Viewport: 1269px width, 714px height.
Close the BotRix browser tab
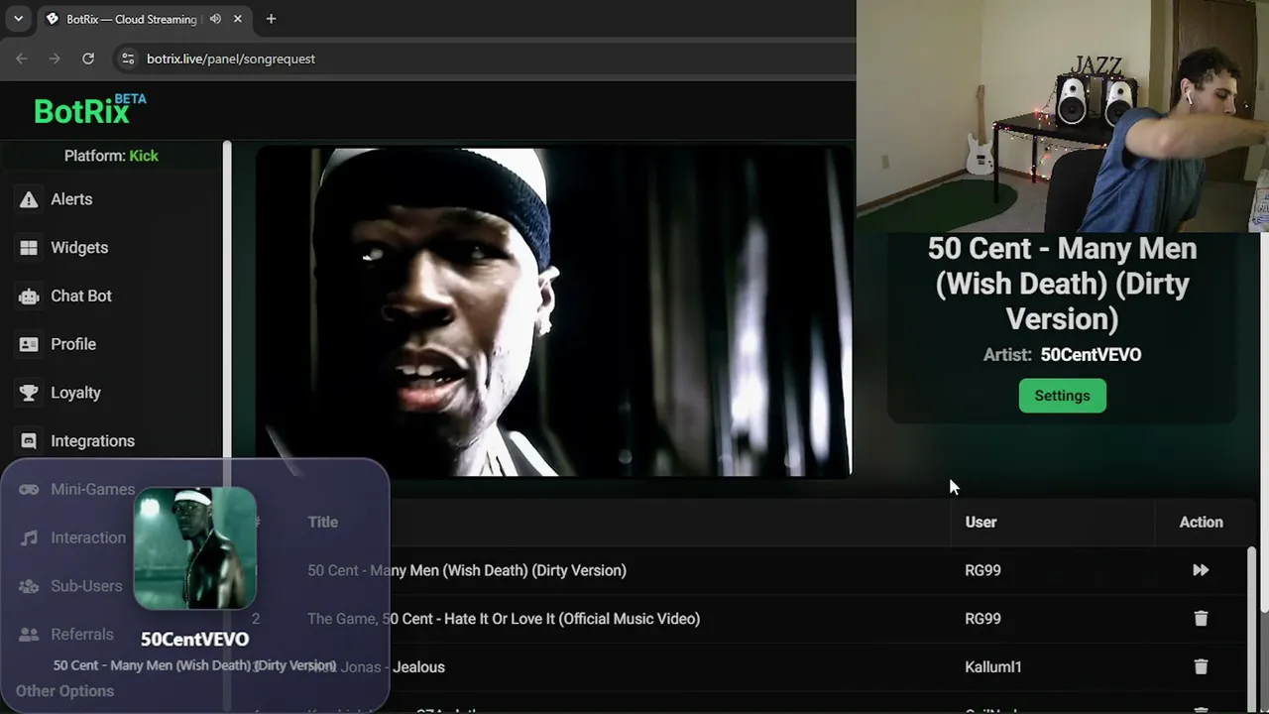[238, 19]
